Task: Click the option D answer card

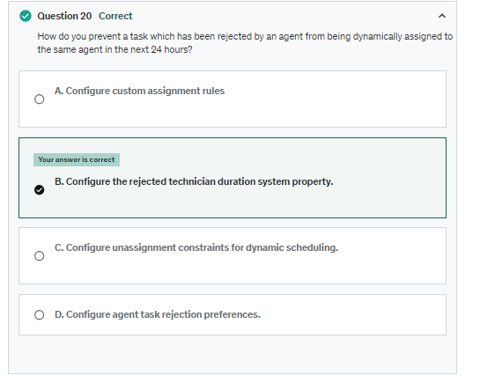Action: [x=233, y=314]
